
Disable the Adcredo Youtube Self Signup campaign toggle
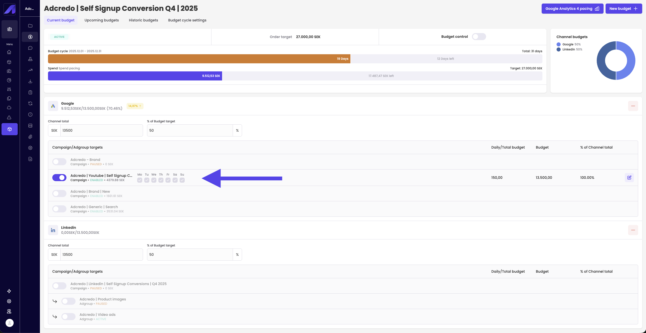(x=59, y=178)
